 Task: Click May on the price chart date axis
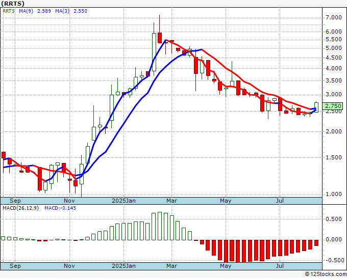(226, 201)
